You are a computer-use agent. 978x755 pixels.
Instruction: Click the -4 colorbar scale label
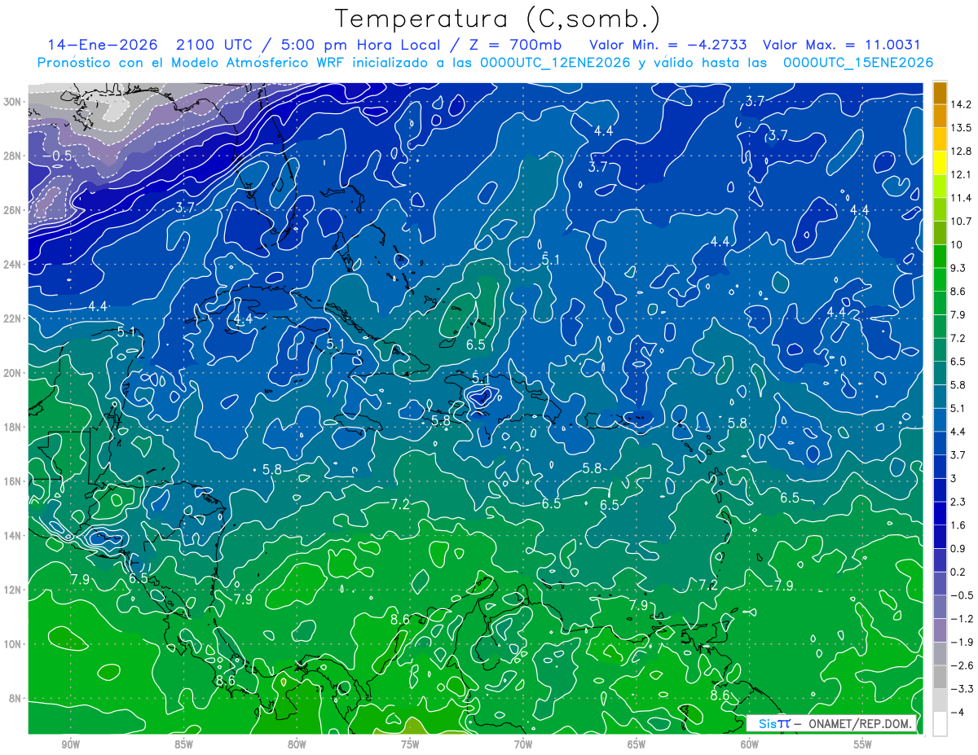(x=957, y=713)
